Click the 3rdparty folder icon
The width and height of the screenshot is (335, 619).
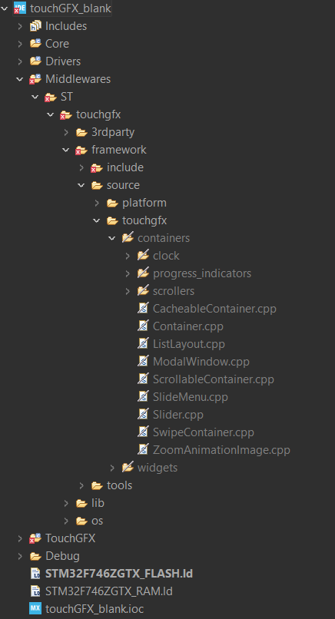point(81,132)
